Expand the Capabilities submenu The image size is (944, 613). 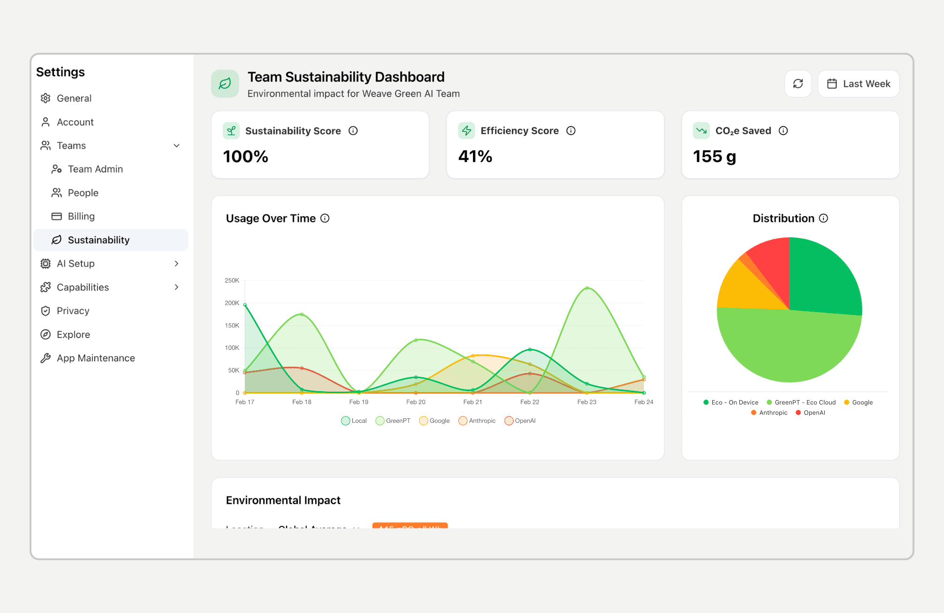177,287
